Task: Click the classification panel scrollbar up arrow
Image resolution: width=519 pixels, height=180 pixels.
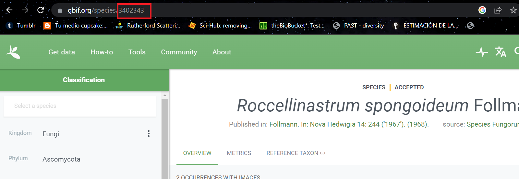Action: (x=165, y=95)
